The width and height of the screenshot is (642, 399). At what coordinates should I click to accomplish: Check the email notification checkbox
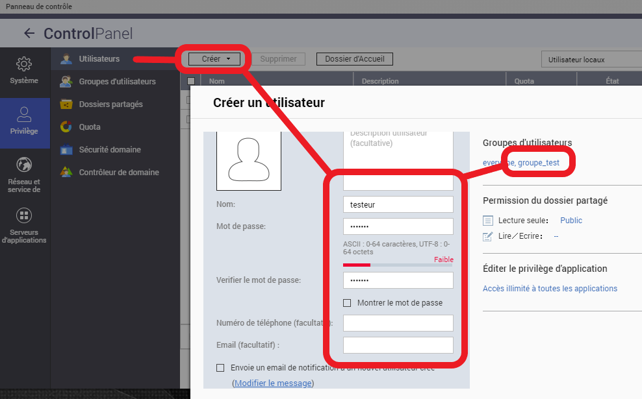[x=220, y=368]
